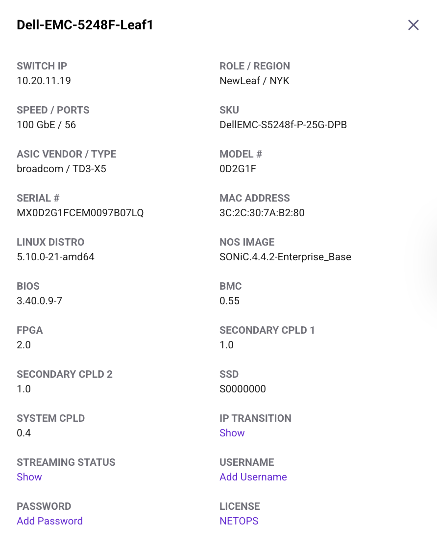
Task: Click the BMC version 0.55
Action: click(x=229, y=301)
